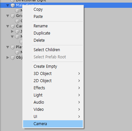Click the Can... GameObject cube icon
The width and height of the screenshot is (132, 131).
(13, 26)
